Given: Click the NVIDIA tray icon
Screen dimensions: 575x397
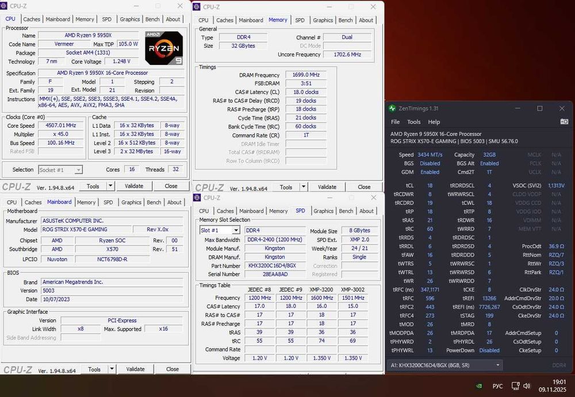Looking at the screenshot, I should [x=479, y=386].
